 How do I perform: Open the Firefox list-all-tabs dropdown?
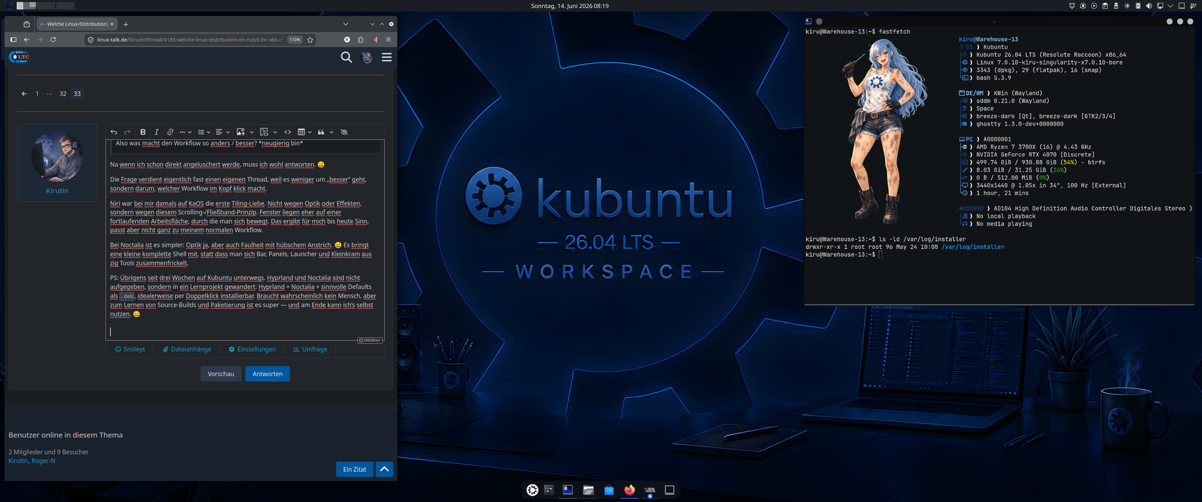tap(346, 24)
